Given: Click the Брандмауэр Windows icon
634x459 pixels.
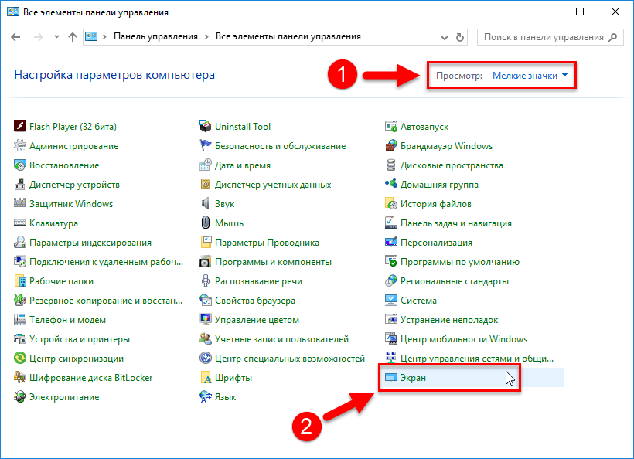Looking at the screenshot, I should 391,146.
